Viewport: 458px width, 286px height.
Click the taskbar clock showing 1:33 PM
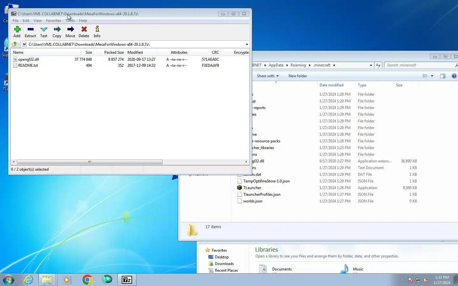coord(442,280)
